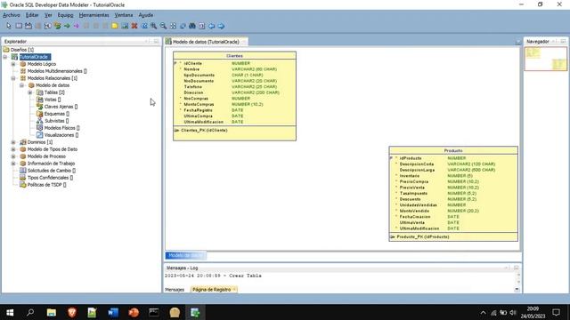Open the Equipo menu

(x=65, y=15)
